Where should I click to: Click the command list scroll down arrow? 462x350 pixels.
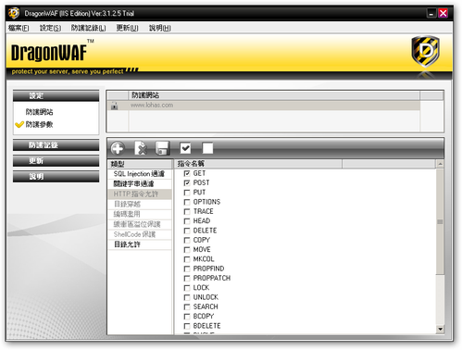pos(440,330)
